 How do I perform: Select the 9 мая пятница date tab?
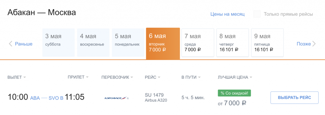coord(267,43)
